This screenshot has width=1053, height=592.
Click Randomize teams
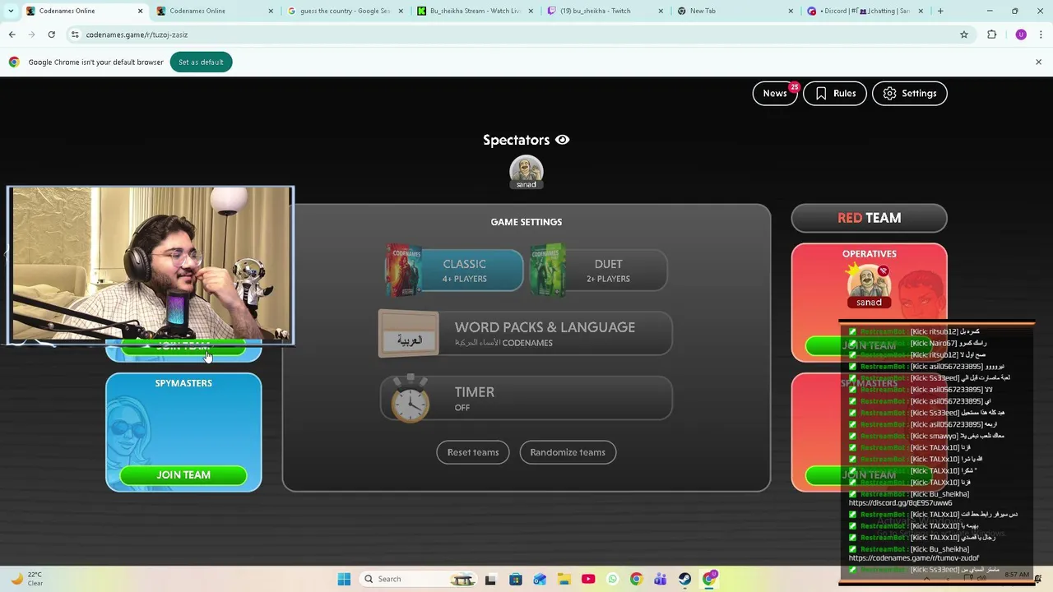[x=568, y=452]
